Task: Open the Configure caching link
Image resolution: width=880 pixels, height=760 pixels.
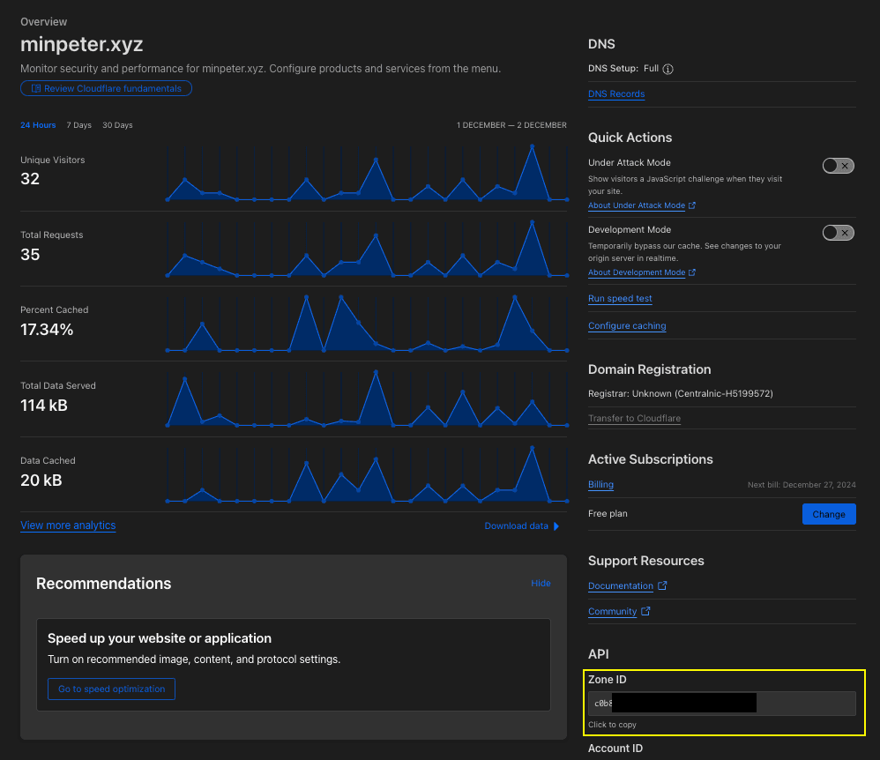Action: [627, 326]
